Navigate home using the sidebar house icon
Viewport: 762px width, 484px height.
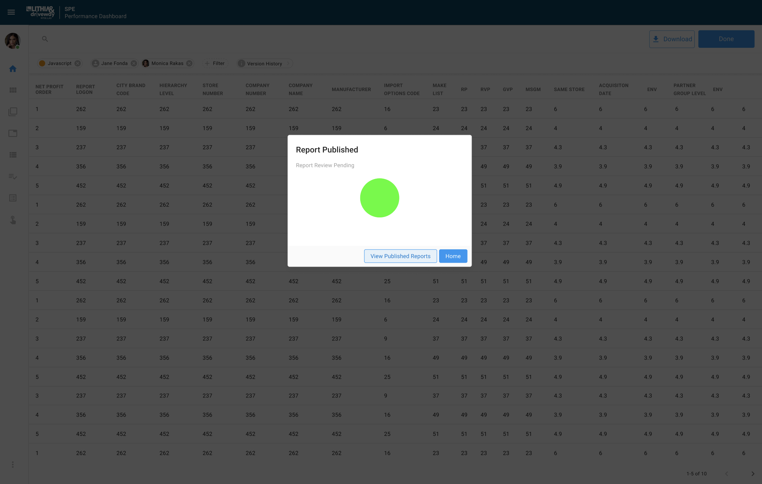12,69
